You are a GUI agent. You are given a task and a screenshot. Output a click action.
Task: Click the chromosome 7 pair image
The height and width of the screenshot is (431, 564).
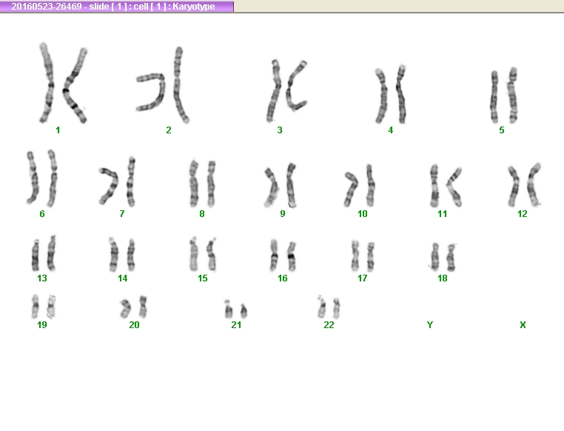click(118, 181)
